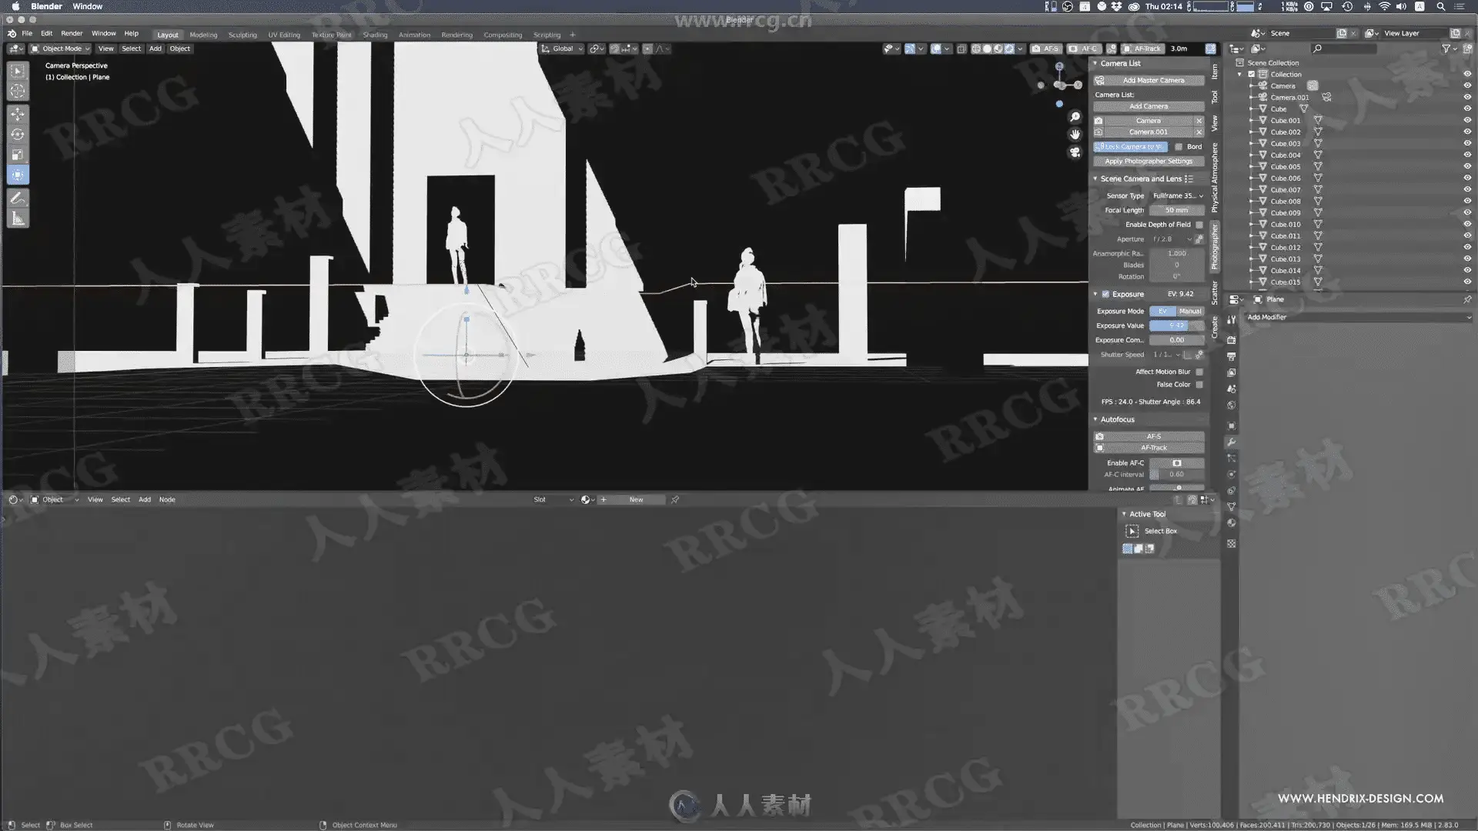Enable the Depth of Field checkbox

[1199, 225]
